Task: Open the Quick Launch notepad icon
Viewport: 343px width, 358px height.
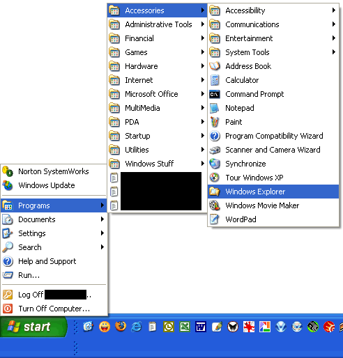Action: 152,327
